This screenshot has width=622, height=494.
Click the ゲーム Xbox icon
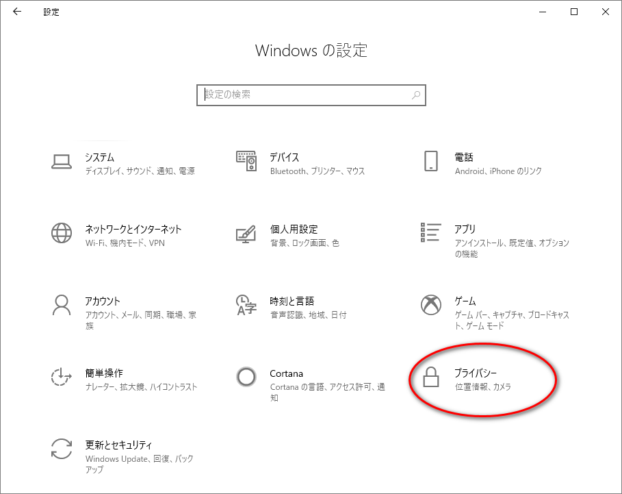point(430,306)
